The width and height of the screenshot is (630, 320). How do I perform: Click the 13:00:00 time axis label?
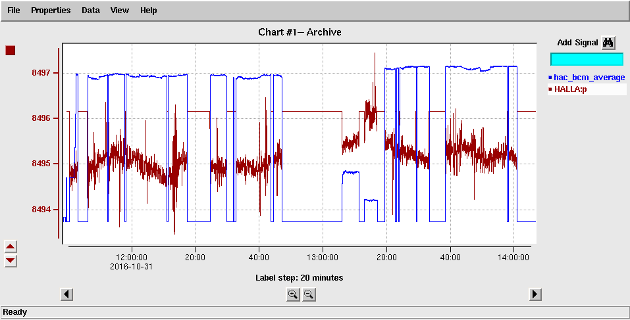(x=323, y=258)
